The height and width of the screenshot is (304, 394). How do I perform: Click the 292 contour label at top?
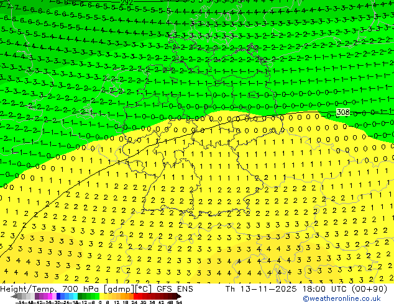[x=127, y=2]
